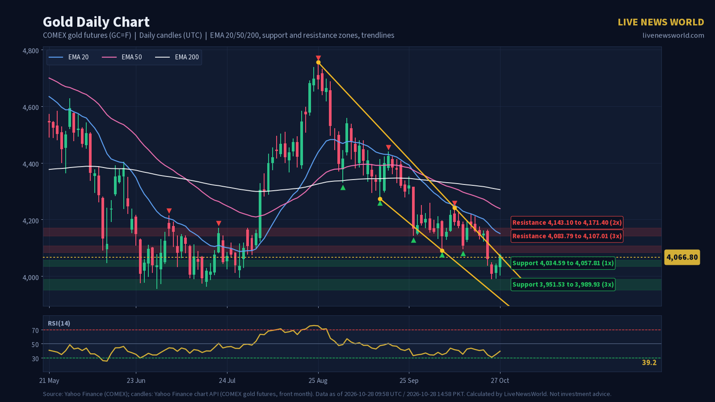Click the 4,200 price axis label
Screen dimensions: 715x402
31,221
